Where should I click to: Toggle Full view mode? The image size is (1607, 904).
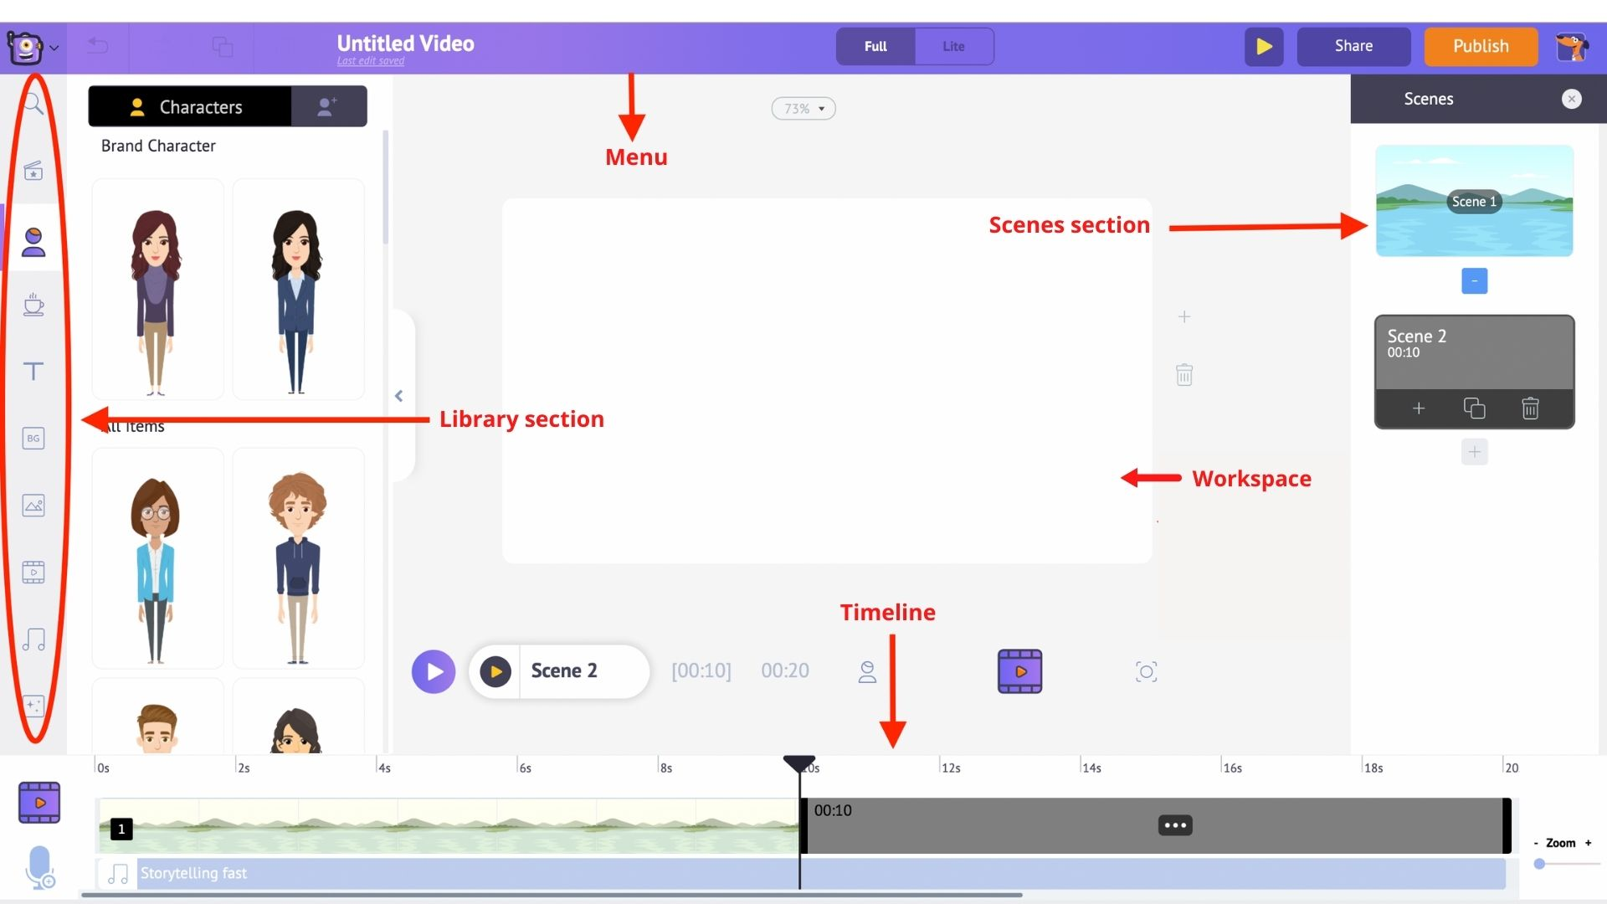coord(876,45)
